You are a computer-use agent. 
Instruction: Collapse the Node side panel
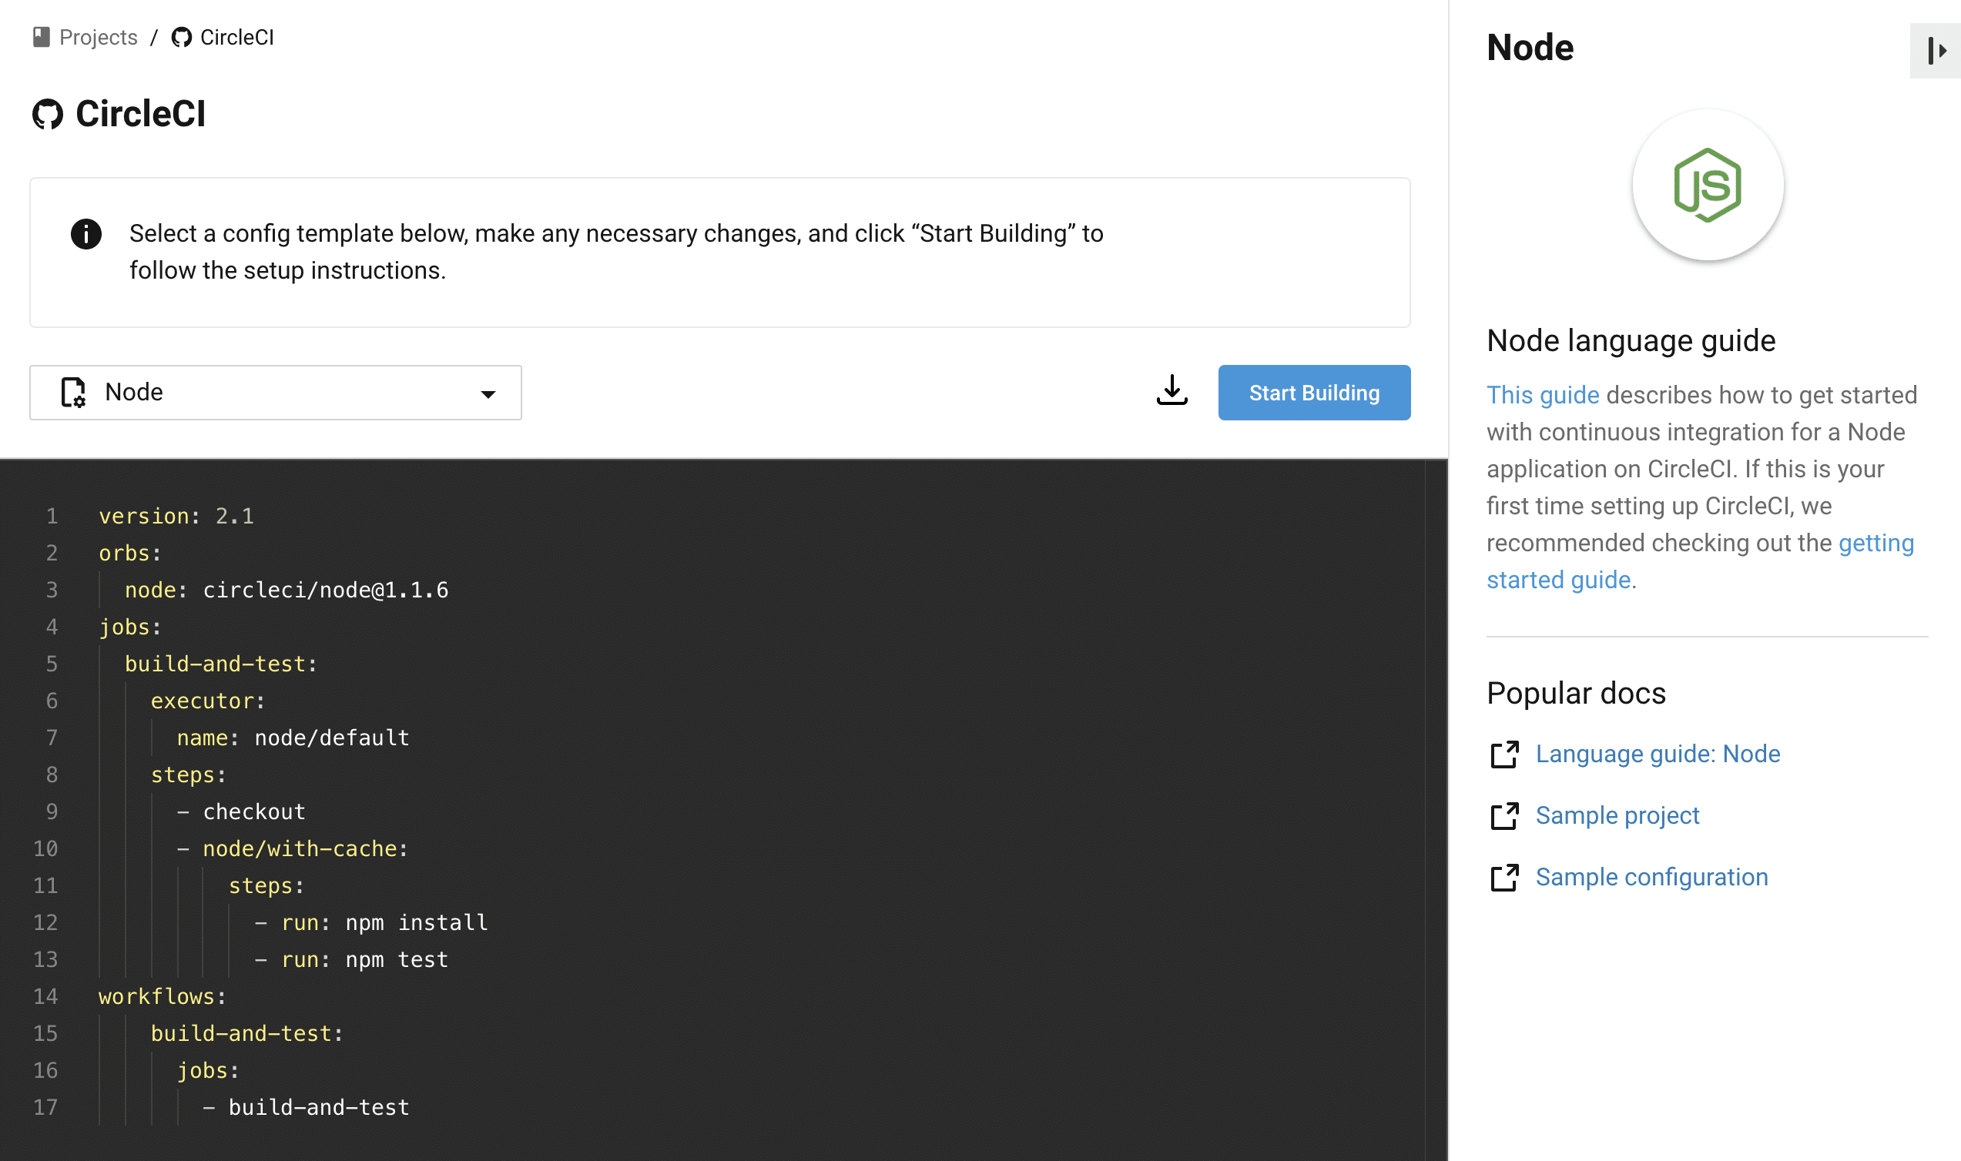tap(1934, 51)
